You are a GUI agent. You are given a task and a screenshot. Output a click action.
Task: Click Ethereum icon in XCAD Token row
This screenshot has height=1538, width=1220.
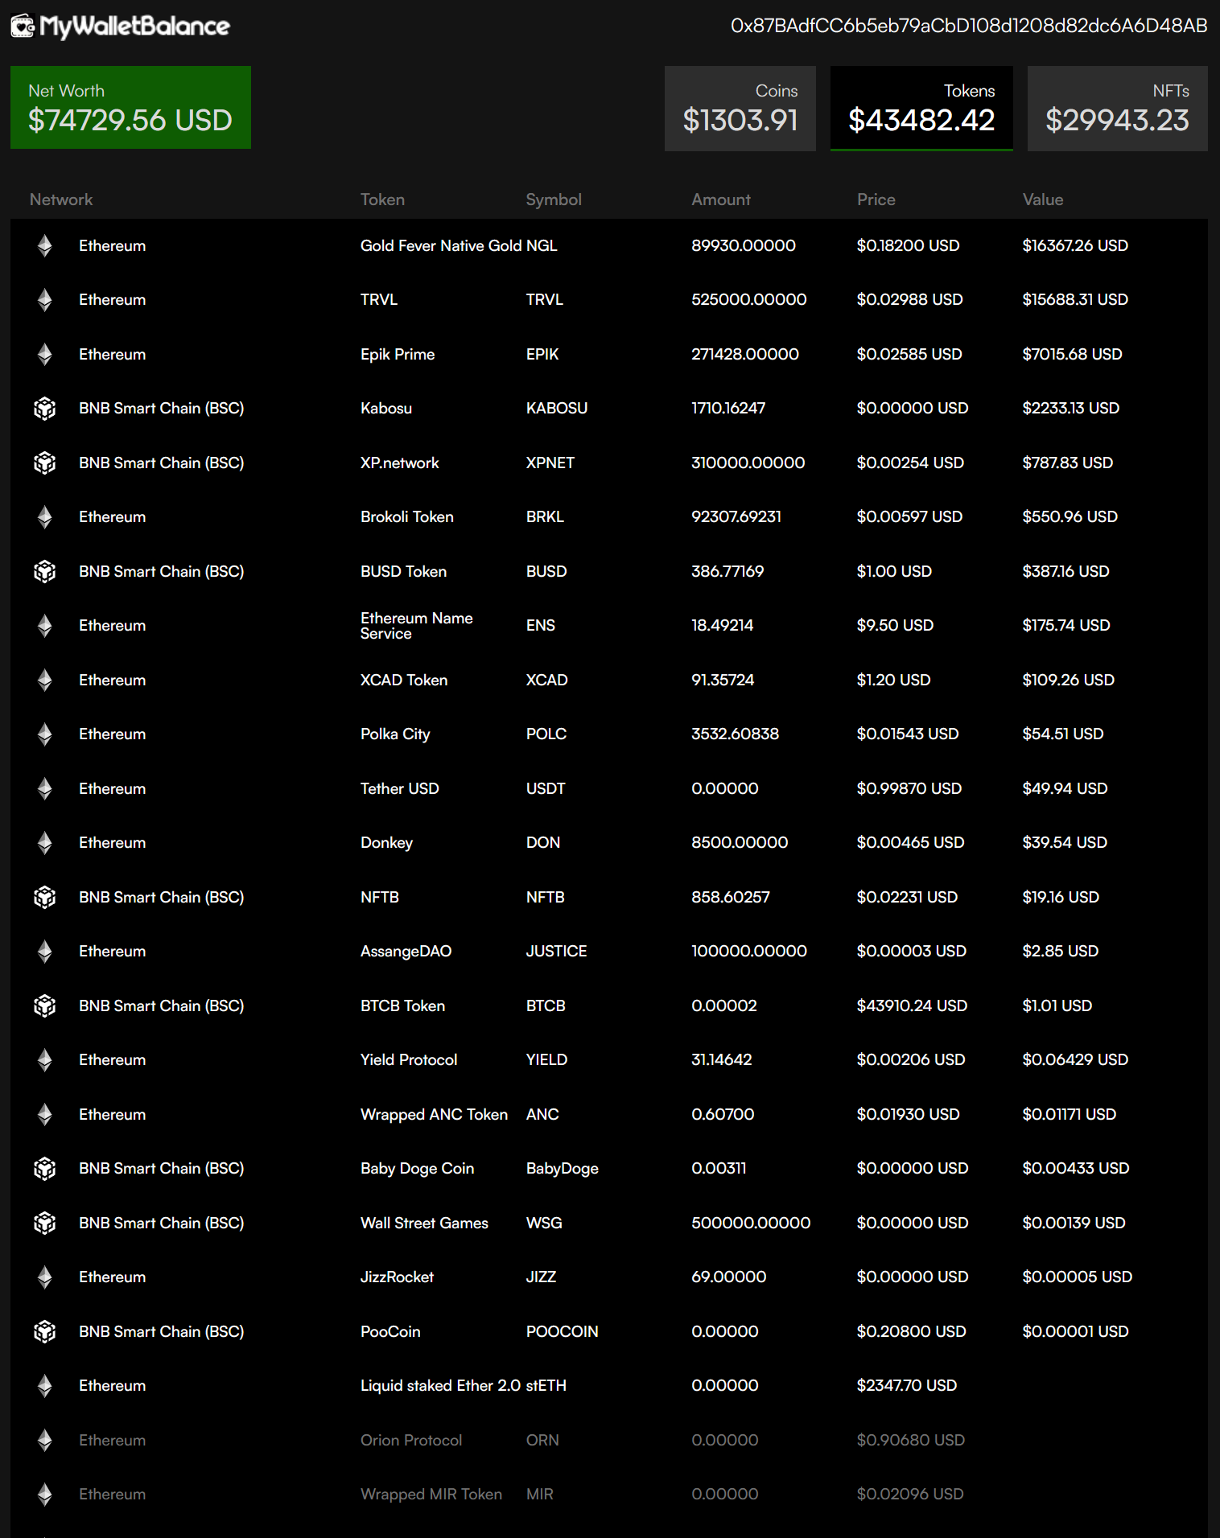tap(45, 680)
